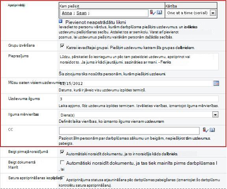Click Check Names icon next to CC field
The height and width of the screenshot is (189, 227).
pyautogui.click(x=205, y=130)
